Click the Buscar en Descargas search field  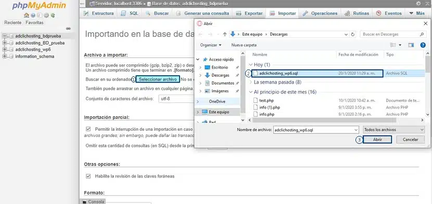[x=393, y=34]
